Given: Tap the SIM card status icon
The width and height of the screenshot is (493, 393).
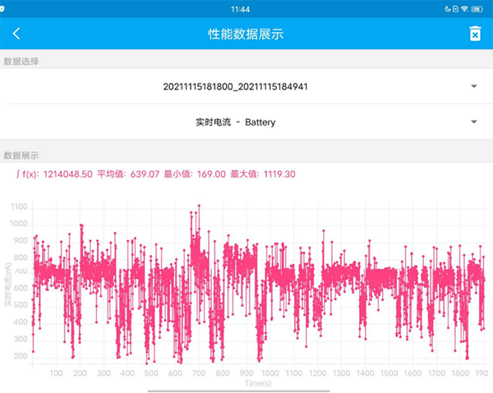Looking at the screenshot, I should click(456, 8).
